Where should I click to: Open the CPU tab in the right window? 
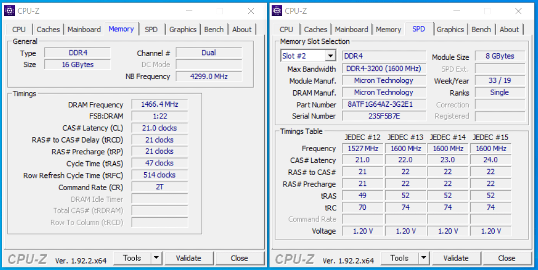pyautogui.click(x=286, y=30)
